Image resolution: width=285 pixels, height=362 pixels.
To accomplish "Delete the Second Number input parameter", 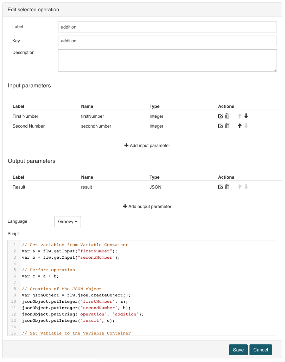I will [227, 126].
